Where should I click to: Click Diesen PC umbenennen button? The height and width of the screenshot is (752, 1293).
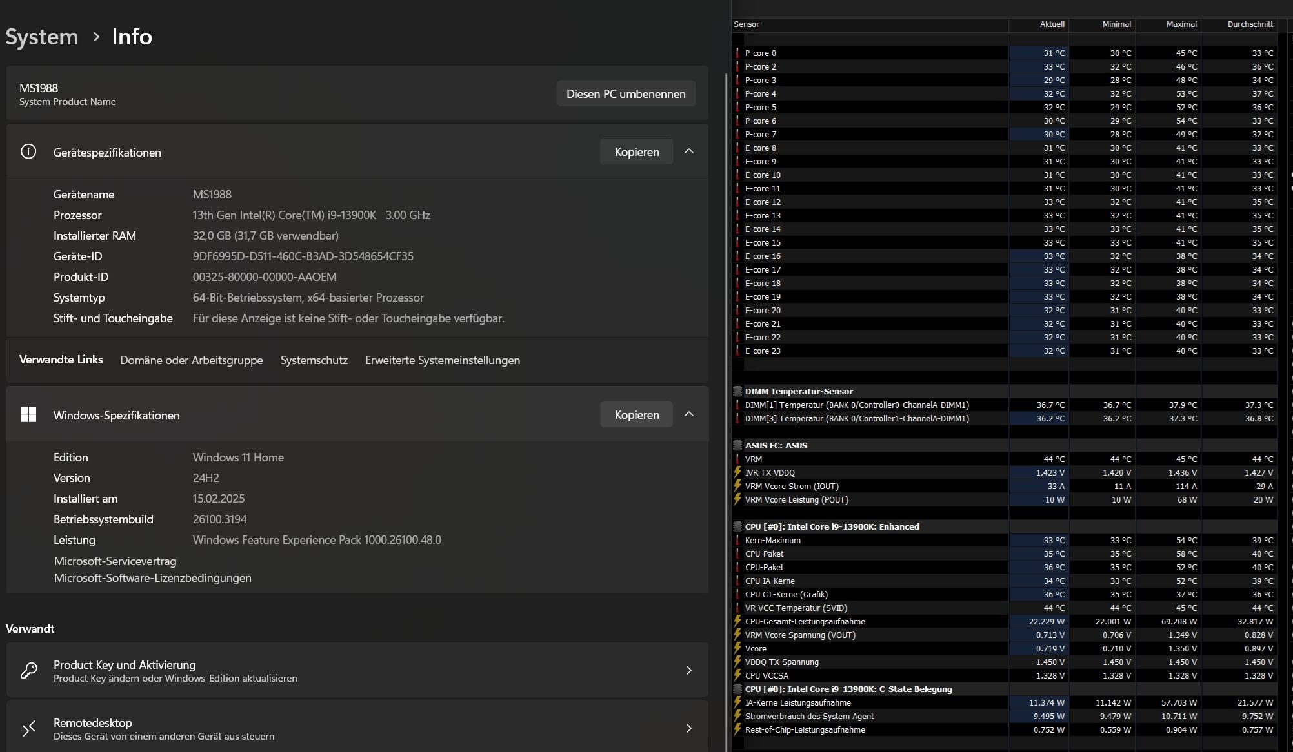(x=626, y=94)
